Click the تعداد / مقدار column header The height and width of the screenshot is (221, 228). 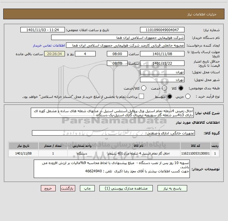tap(53, 146)
